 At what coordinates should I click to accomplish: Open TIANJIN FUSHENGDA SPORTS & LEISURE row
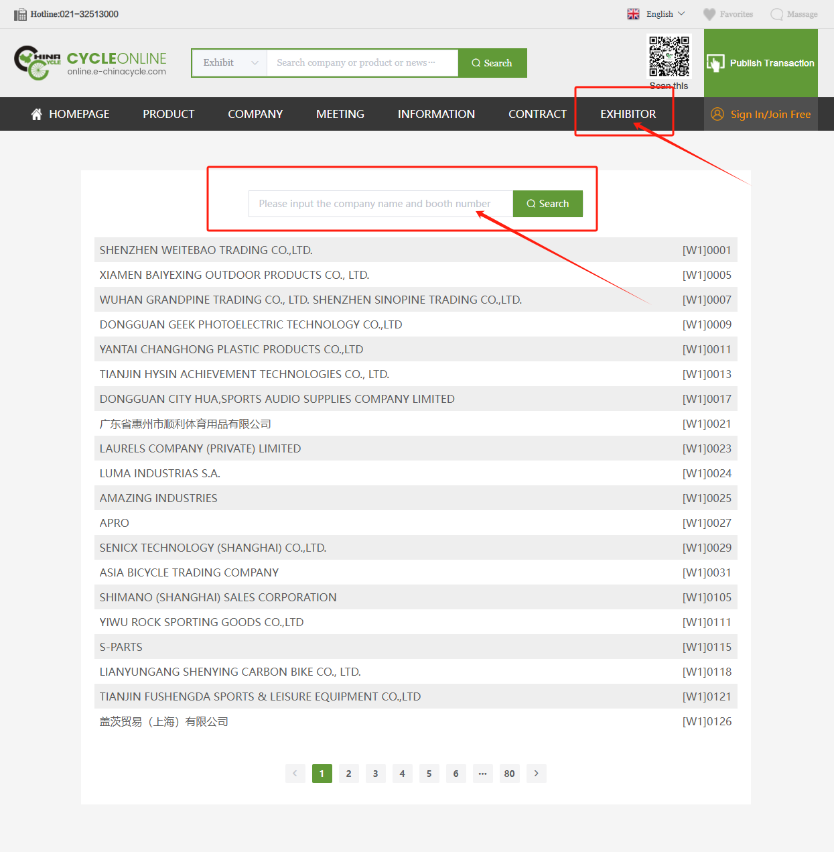click(415, 696)
